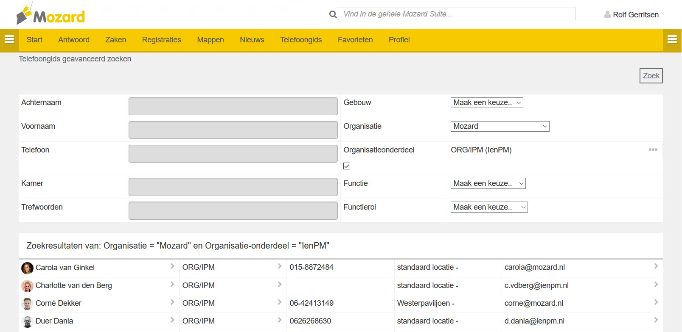This screenshot has height=332, width=682.
Task: Open Corné Dekker's entry
Action: 59,303
